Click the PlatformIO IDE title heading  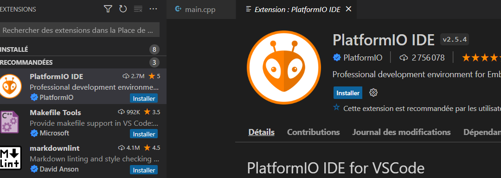point(384,40)
